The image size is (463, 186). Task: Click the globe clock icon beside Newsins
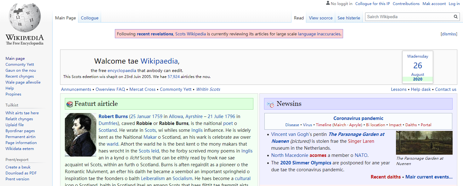click(270, 104)
